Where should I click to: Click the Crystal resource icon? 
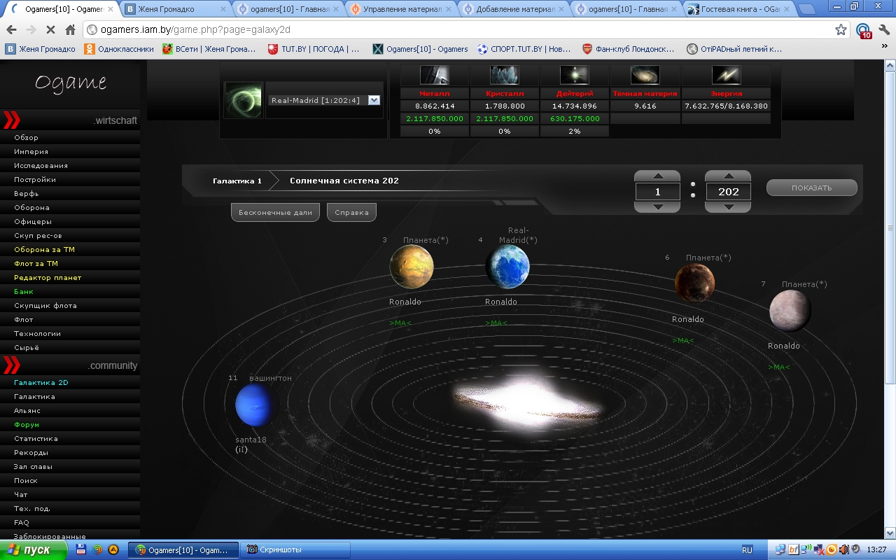[x=504, y=75]
